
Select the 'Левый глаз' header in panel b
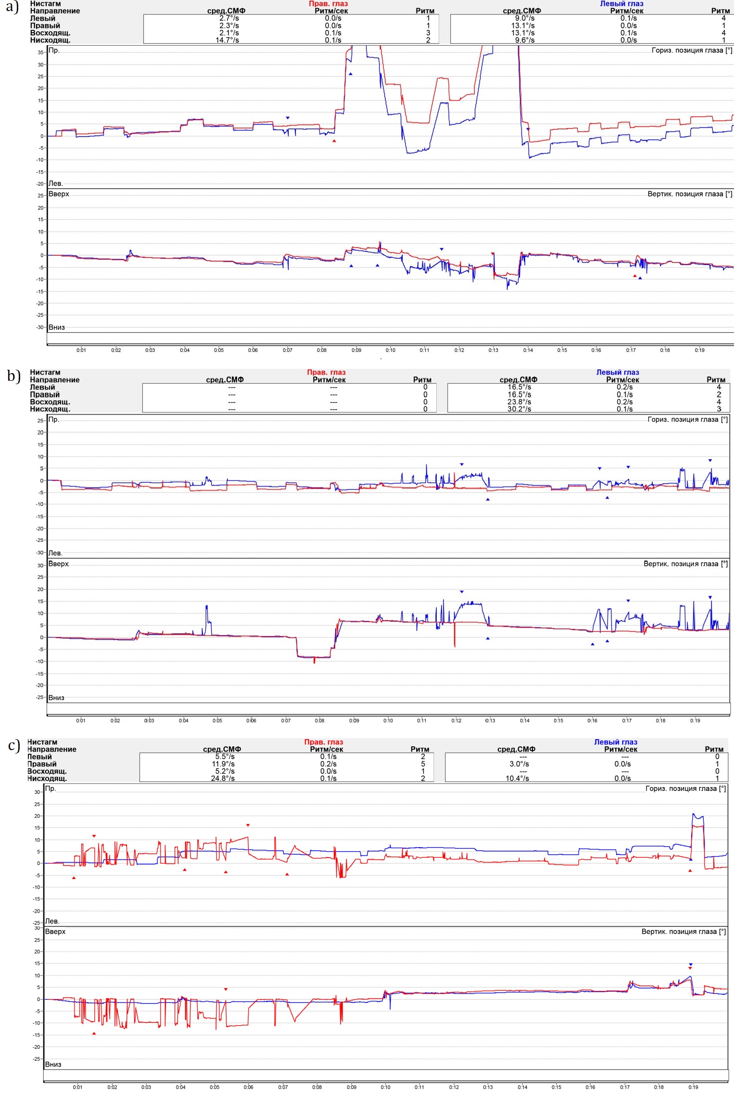coord(617,372)
